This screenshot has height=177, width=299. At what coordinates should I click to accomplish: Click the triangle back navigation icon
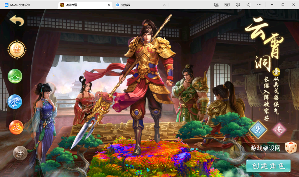tap(248, 5)
